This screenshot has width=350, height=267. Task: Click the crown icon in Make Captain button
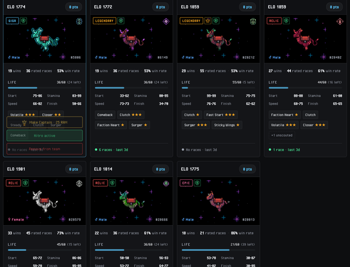point(24,122)
